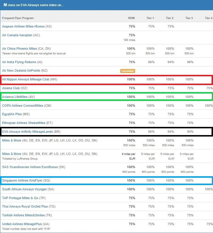Click Avianca LifeMiles link
213x233 pixels.
click(15, 97)
